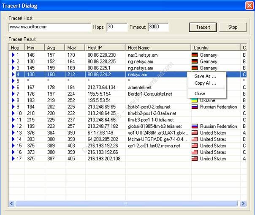Click the Timeout value field
Image resolution: width=255 pixels, height=215 pixels.
pos(158,27)
